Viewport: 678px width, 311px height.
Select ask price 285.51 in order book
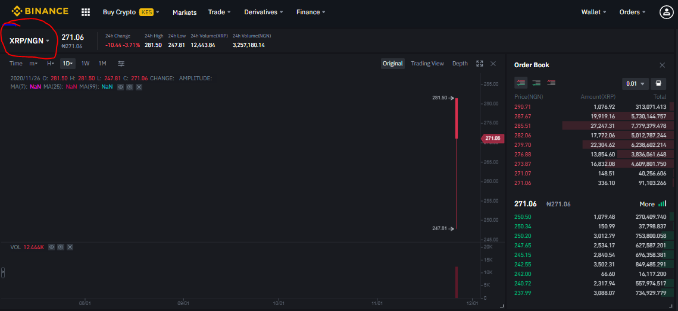click(523, 125)
